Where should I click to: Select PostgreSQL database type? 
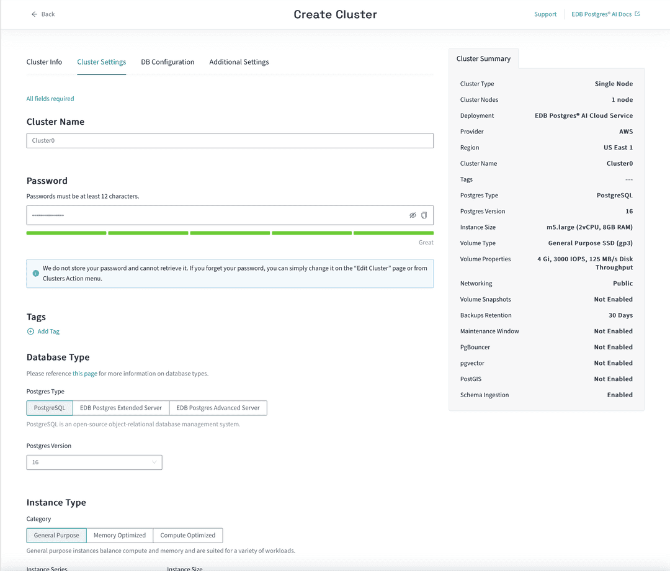[x=50, y=408]
